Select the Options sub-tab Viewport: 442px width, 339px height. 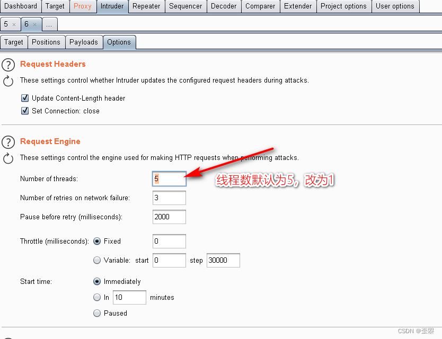pos(119,42)
